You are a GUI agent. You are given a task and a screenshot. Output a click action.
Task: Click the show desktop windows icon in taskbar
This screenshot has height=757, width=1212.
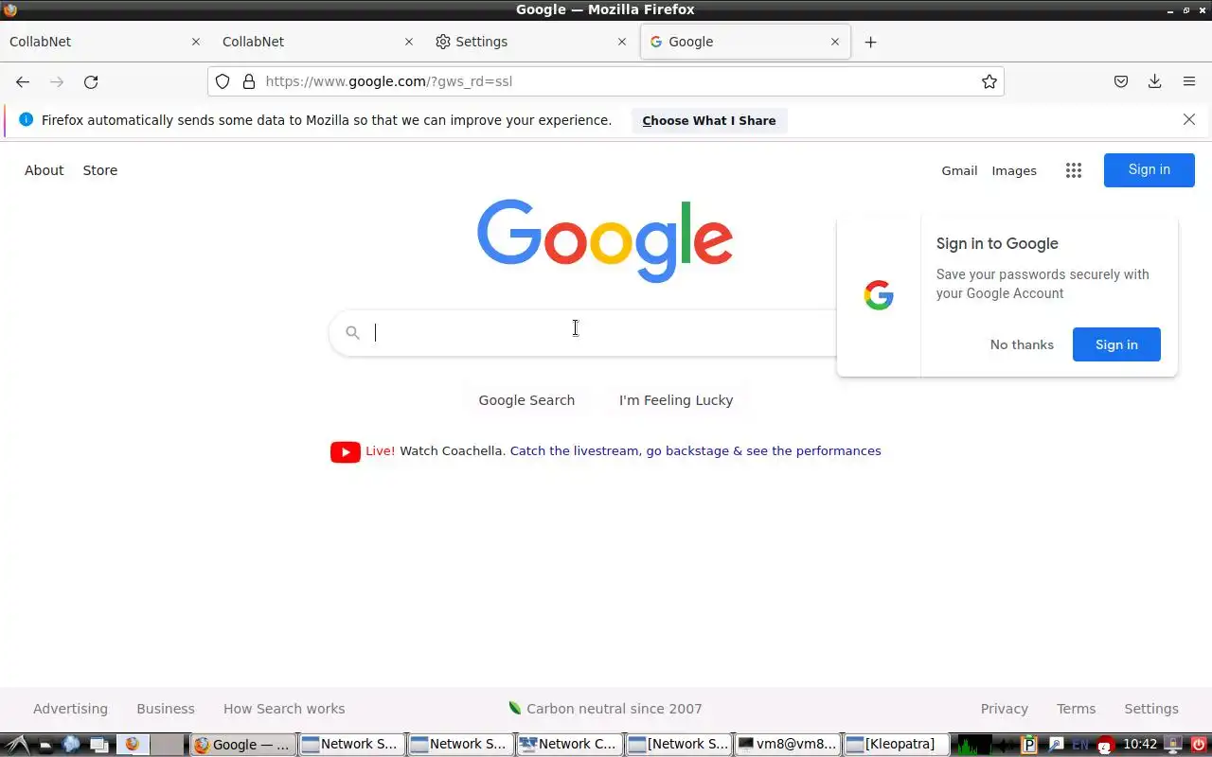[99, 744]
